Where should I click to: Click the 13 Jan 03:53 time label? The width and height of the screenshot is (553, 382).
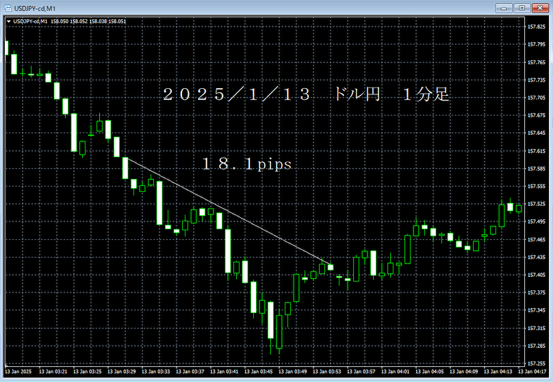tap(326, 372)
